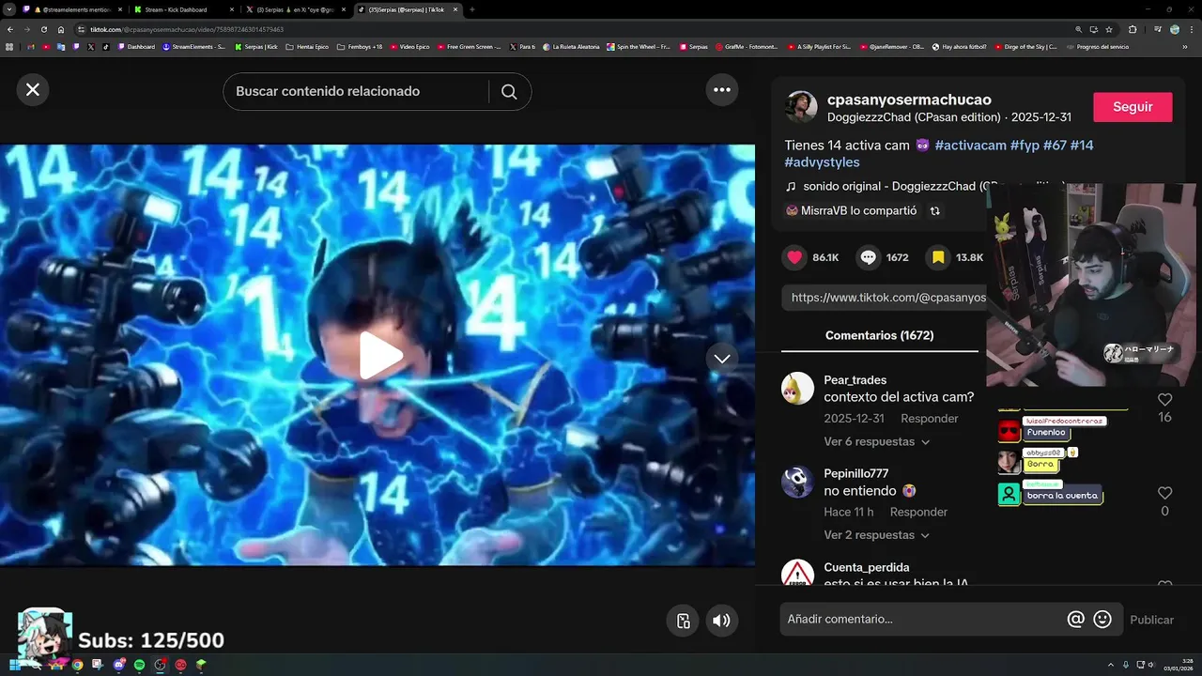Open the 'Progreso del servicio' bookmark
This screenshot has height=676, width=1202.
click(1097, 47)
